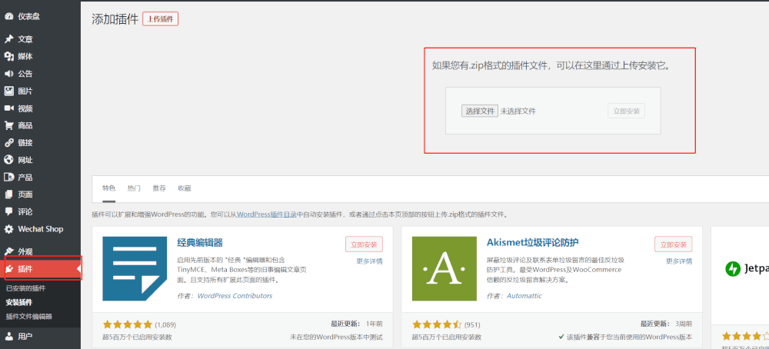769x349 pixels.
Task: Open 媒体 media library icon
Action: (x=9, y=56)
